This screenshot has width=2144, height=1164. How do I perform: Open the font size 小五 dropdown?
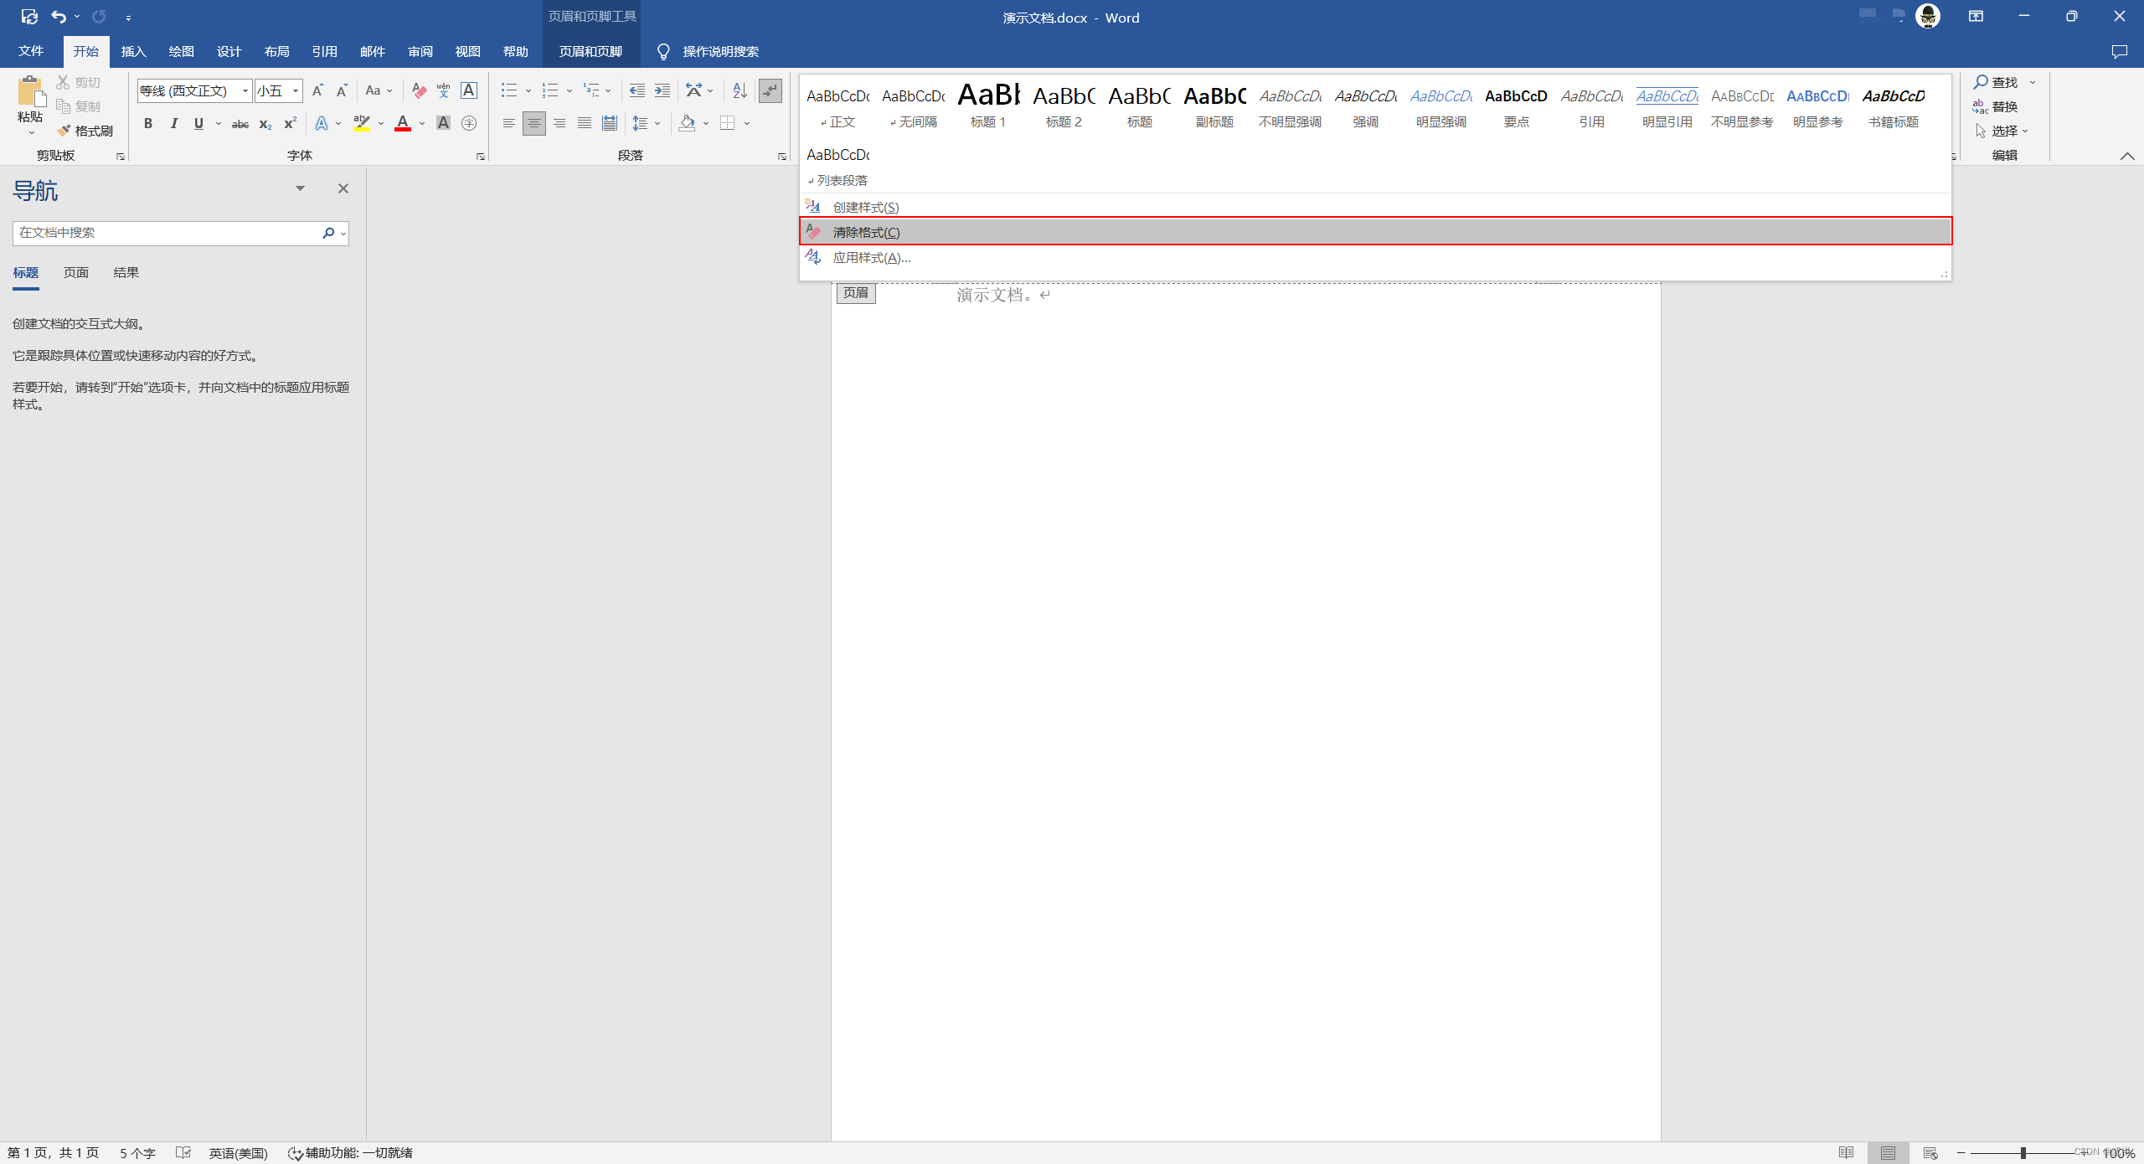pyautogui.click(x=296, y=90)
